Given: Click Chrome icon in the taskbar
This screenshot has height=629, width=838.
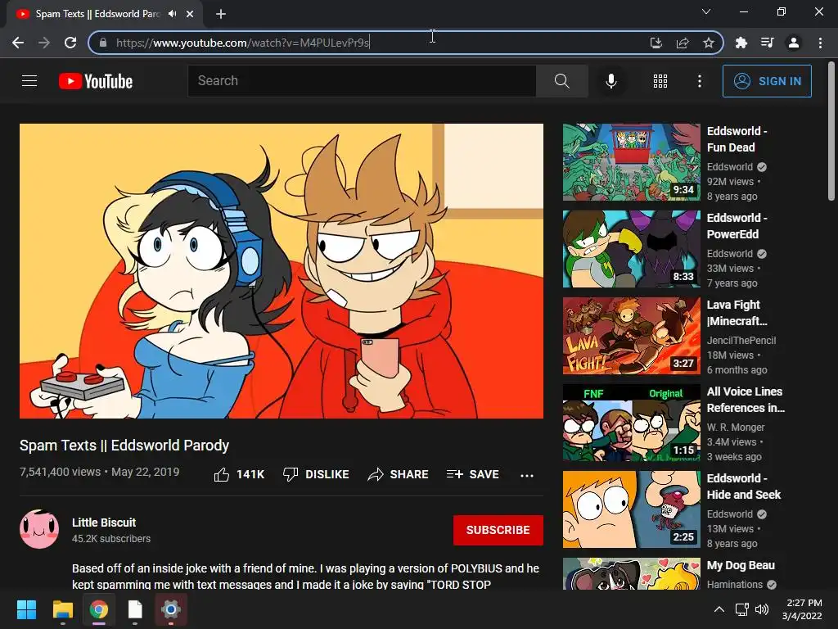Looking at the screenshot, I should [x=99, y=609].
